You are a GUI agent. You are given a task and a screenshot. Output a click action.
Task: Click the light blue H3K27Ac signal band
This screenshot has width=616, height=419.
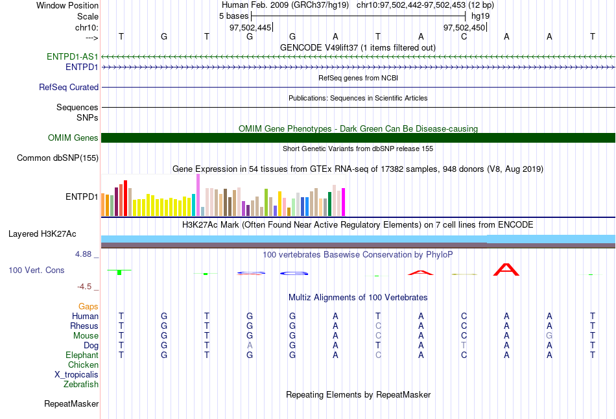click(x=359, y=239)
